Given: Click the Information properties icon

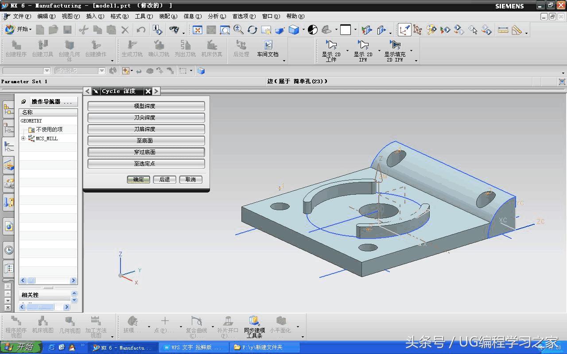Looking at the screenshot, I should [157, 30].
